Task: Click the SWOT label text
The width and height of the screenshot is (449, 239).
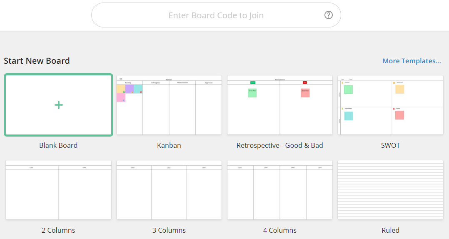Action: point(391,145)
